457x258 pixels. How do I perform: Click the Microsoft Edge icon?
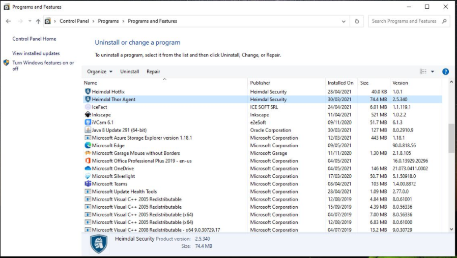pyautogui.click(x=88, y=145)
